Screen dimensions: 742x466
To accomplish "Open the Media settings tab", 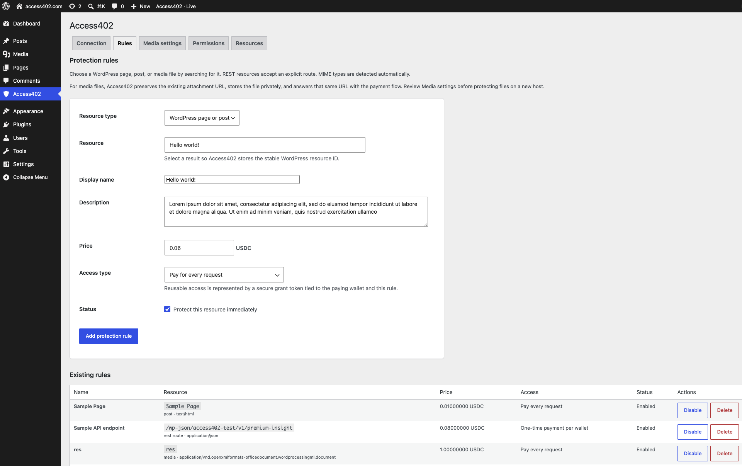I will [x=162, y=43].
